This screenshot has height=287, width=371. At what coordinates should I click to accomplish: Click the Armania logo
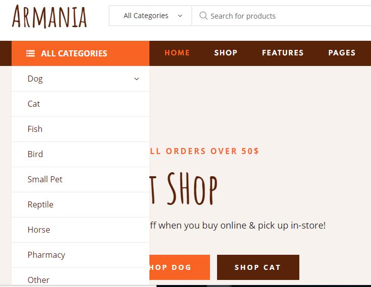[x=49, y=16]
